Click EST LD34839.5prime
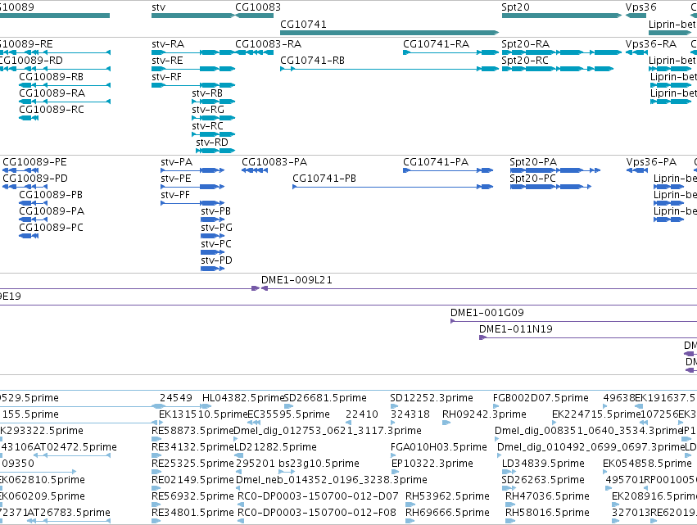Image resolution: width=697 pixels, height=525 pixels. pos(543,464)
